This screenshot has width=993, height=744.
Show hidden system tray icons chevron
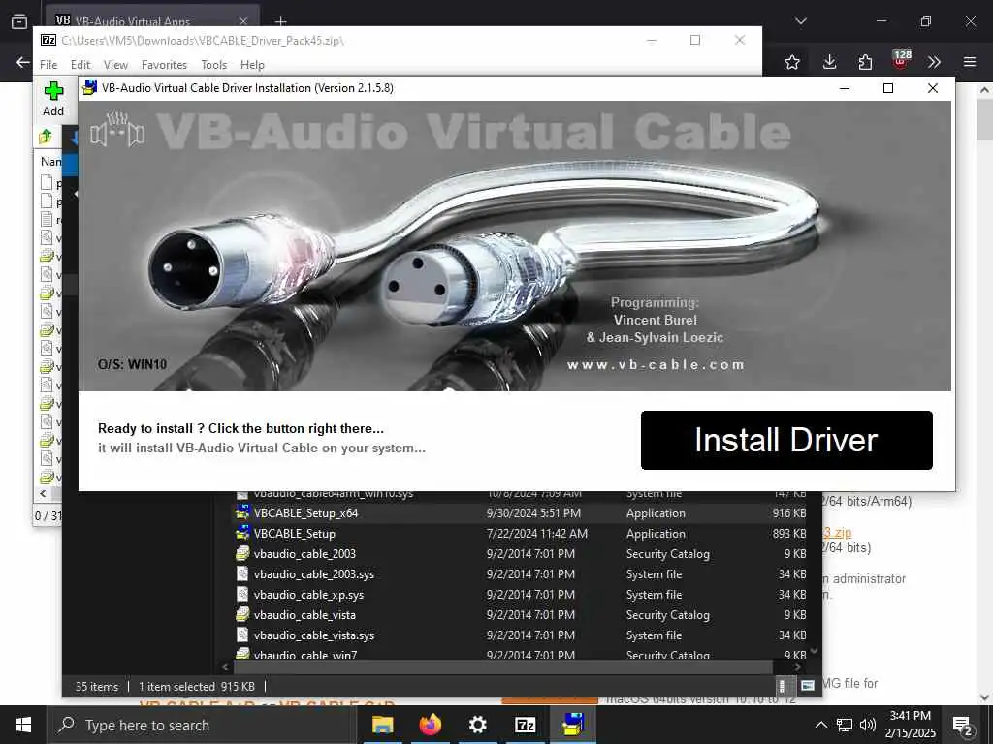[x=820, y=725]
